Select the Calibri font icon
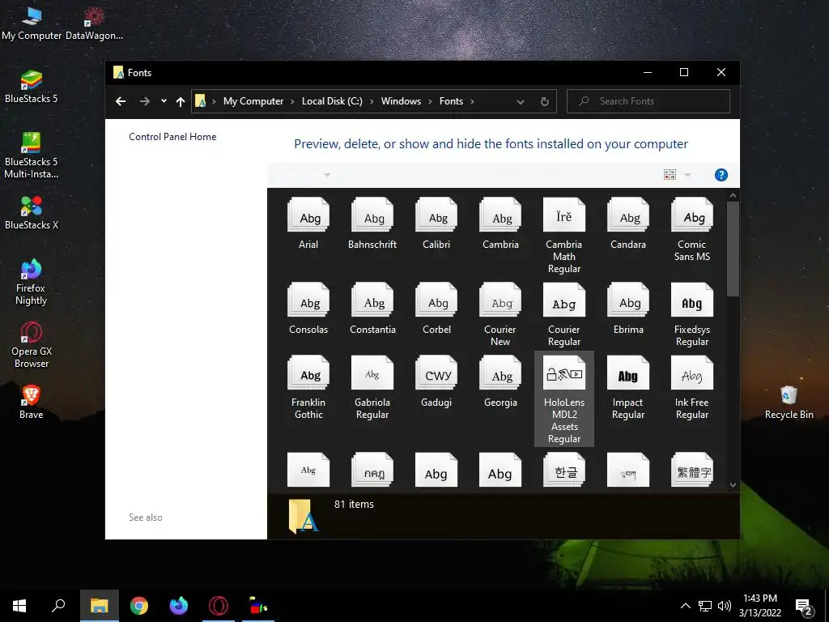Screen dimensions: 829x622 coord(436,215)
